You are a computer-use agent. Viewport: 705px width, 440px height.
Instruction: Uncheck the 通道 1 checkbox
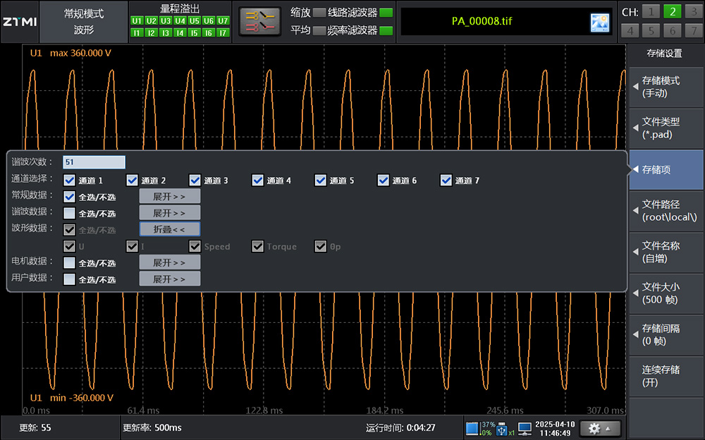coord(69,181)
